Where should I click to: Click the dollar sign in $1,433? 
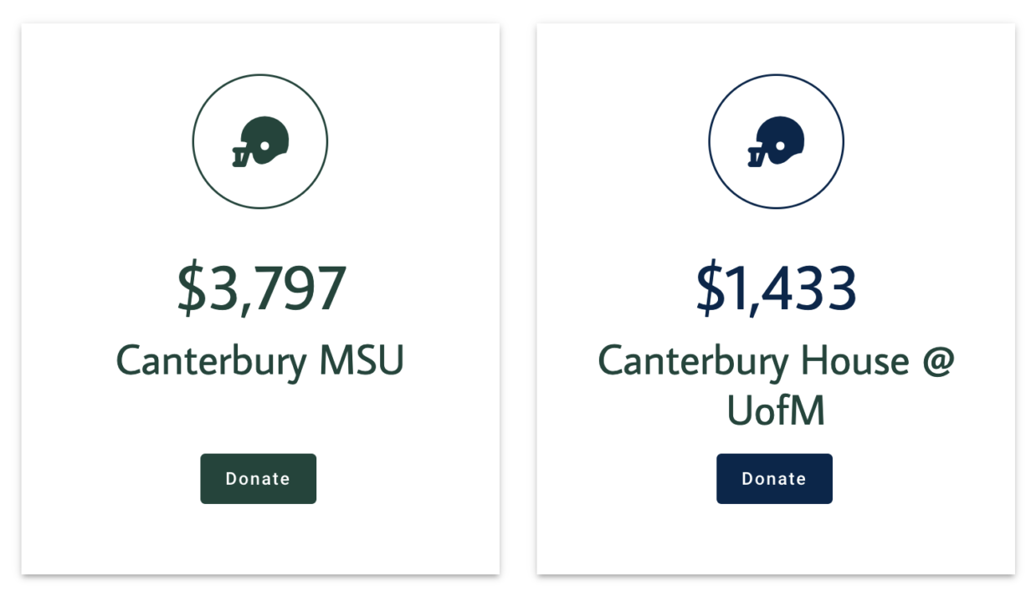710,289
